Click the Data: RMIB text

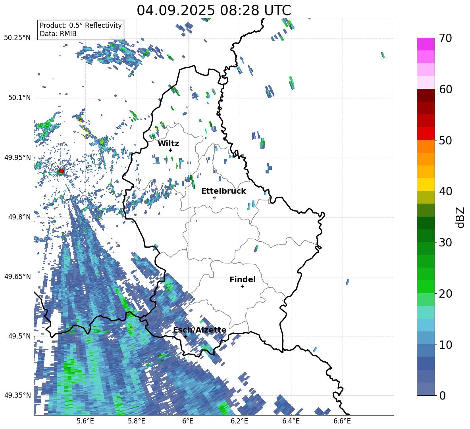pyautogui.click(x=58, y=34)
